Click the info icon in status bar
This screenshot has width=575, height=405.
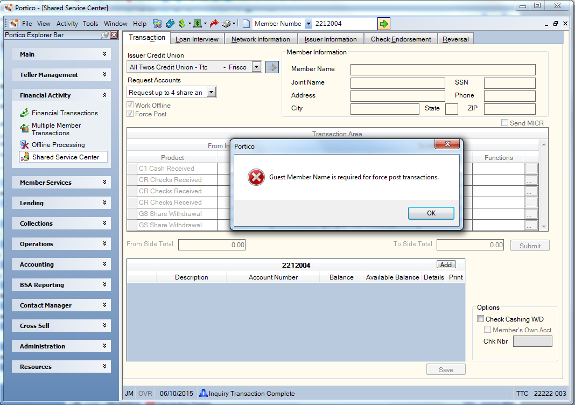point(203,393)
